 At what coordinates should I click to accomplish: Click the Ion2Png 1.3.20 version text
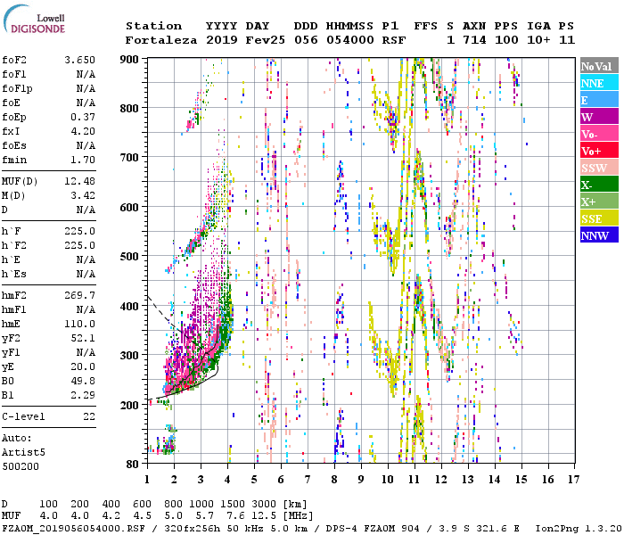(x=579, y=529)
